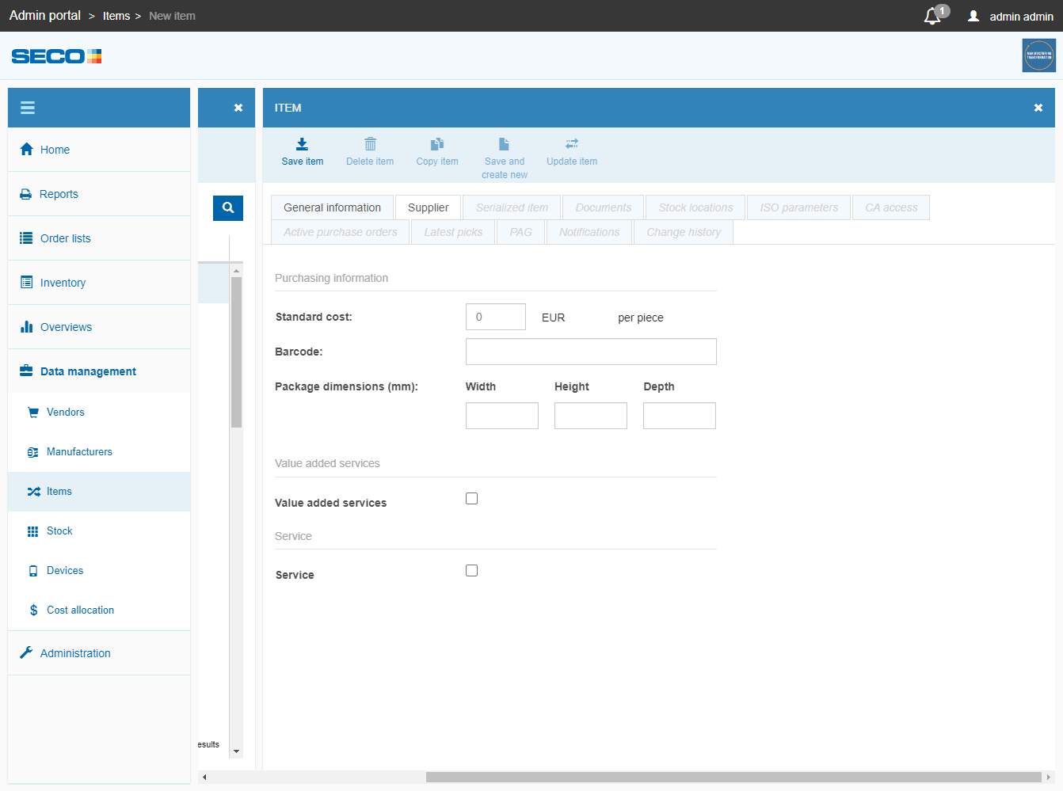Open the Active purchase orders tab
The image size is (1063, 791).
click(341, 232)
